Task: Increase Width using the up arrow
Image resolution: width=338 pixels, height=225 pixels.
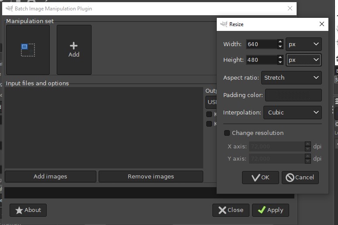Action: click(280, 42)
